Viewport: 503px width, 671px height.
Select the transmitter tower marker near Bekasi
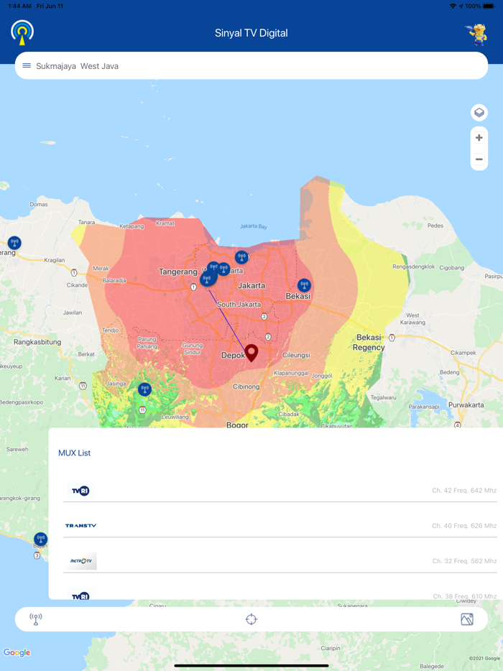click(x=304, y=285)
